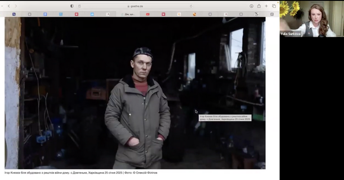Click the Yulia Surkova name label

tap(291, 34)
